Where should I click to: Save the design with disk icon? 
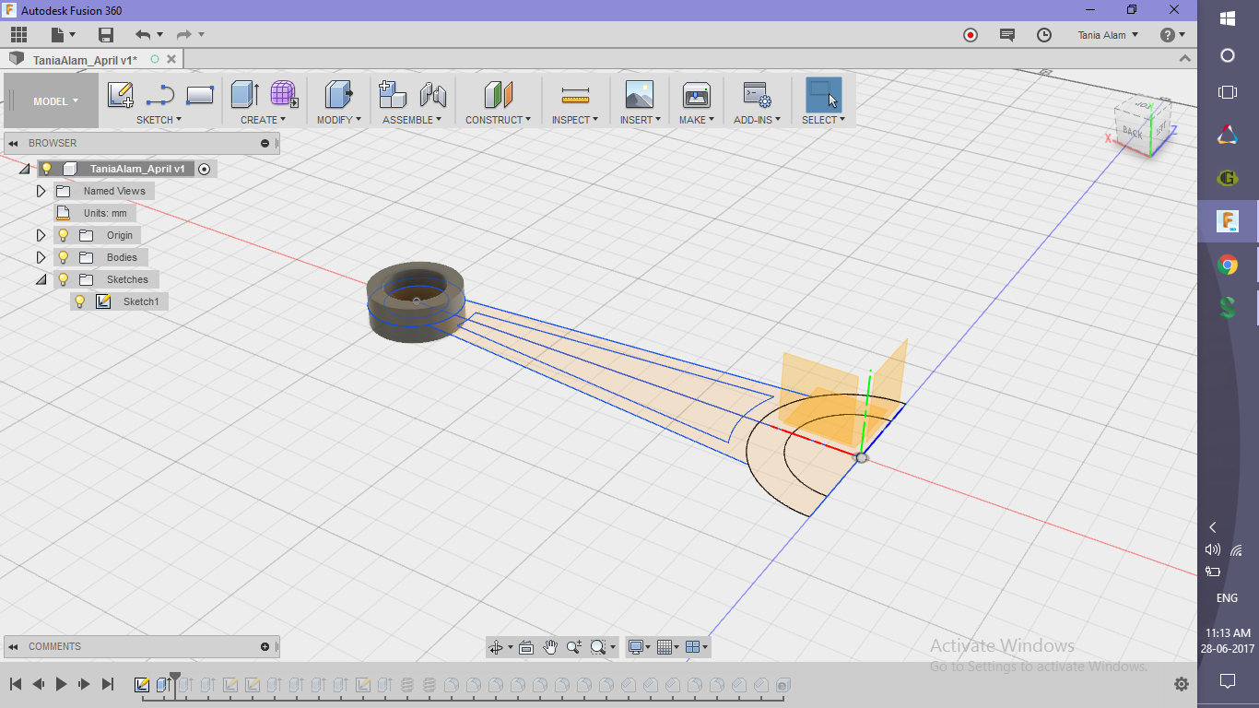click(106, 35)
